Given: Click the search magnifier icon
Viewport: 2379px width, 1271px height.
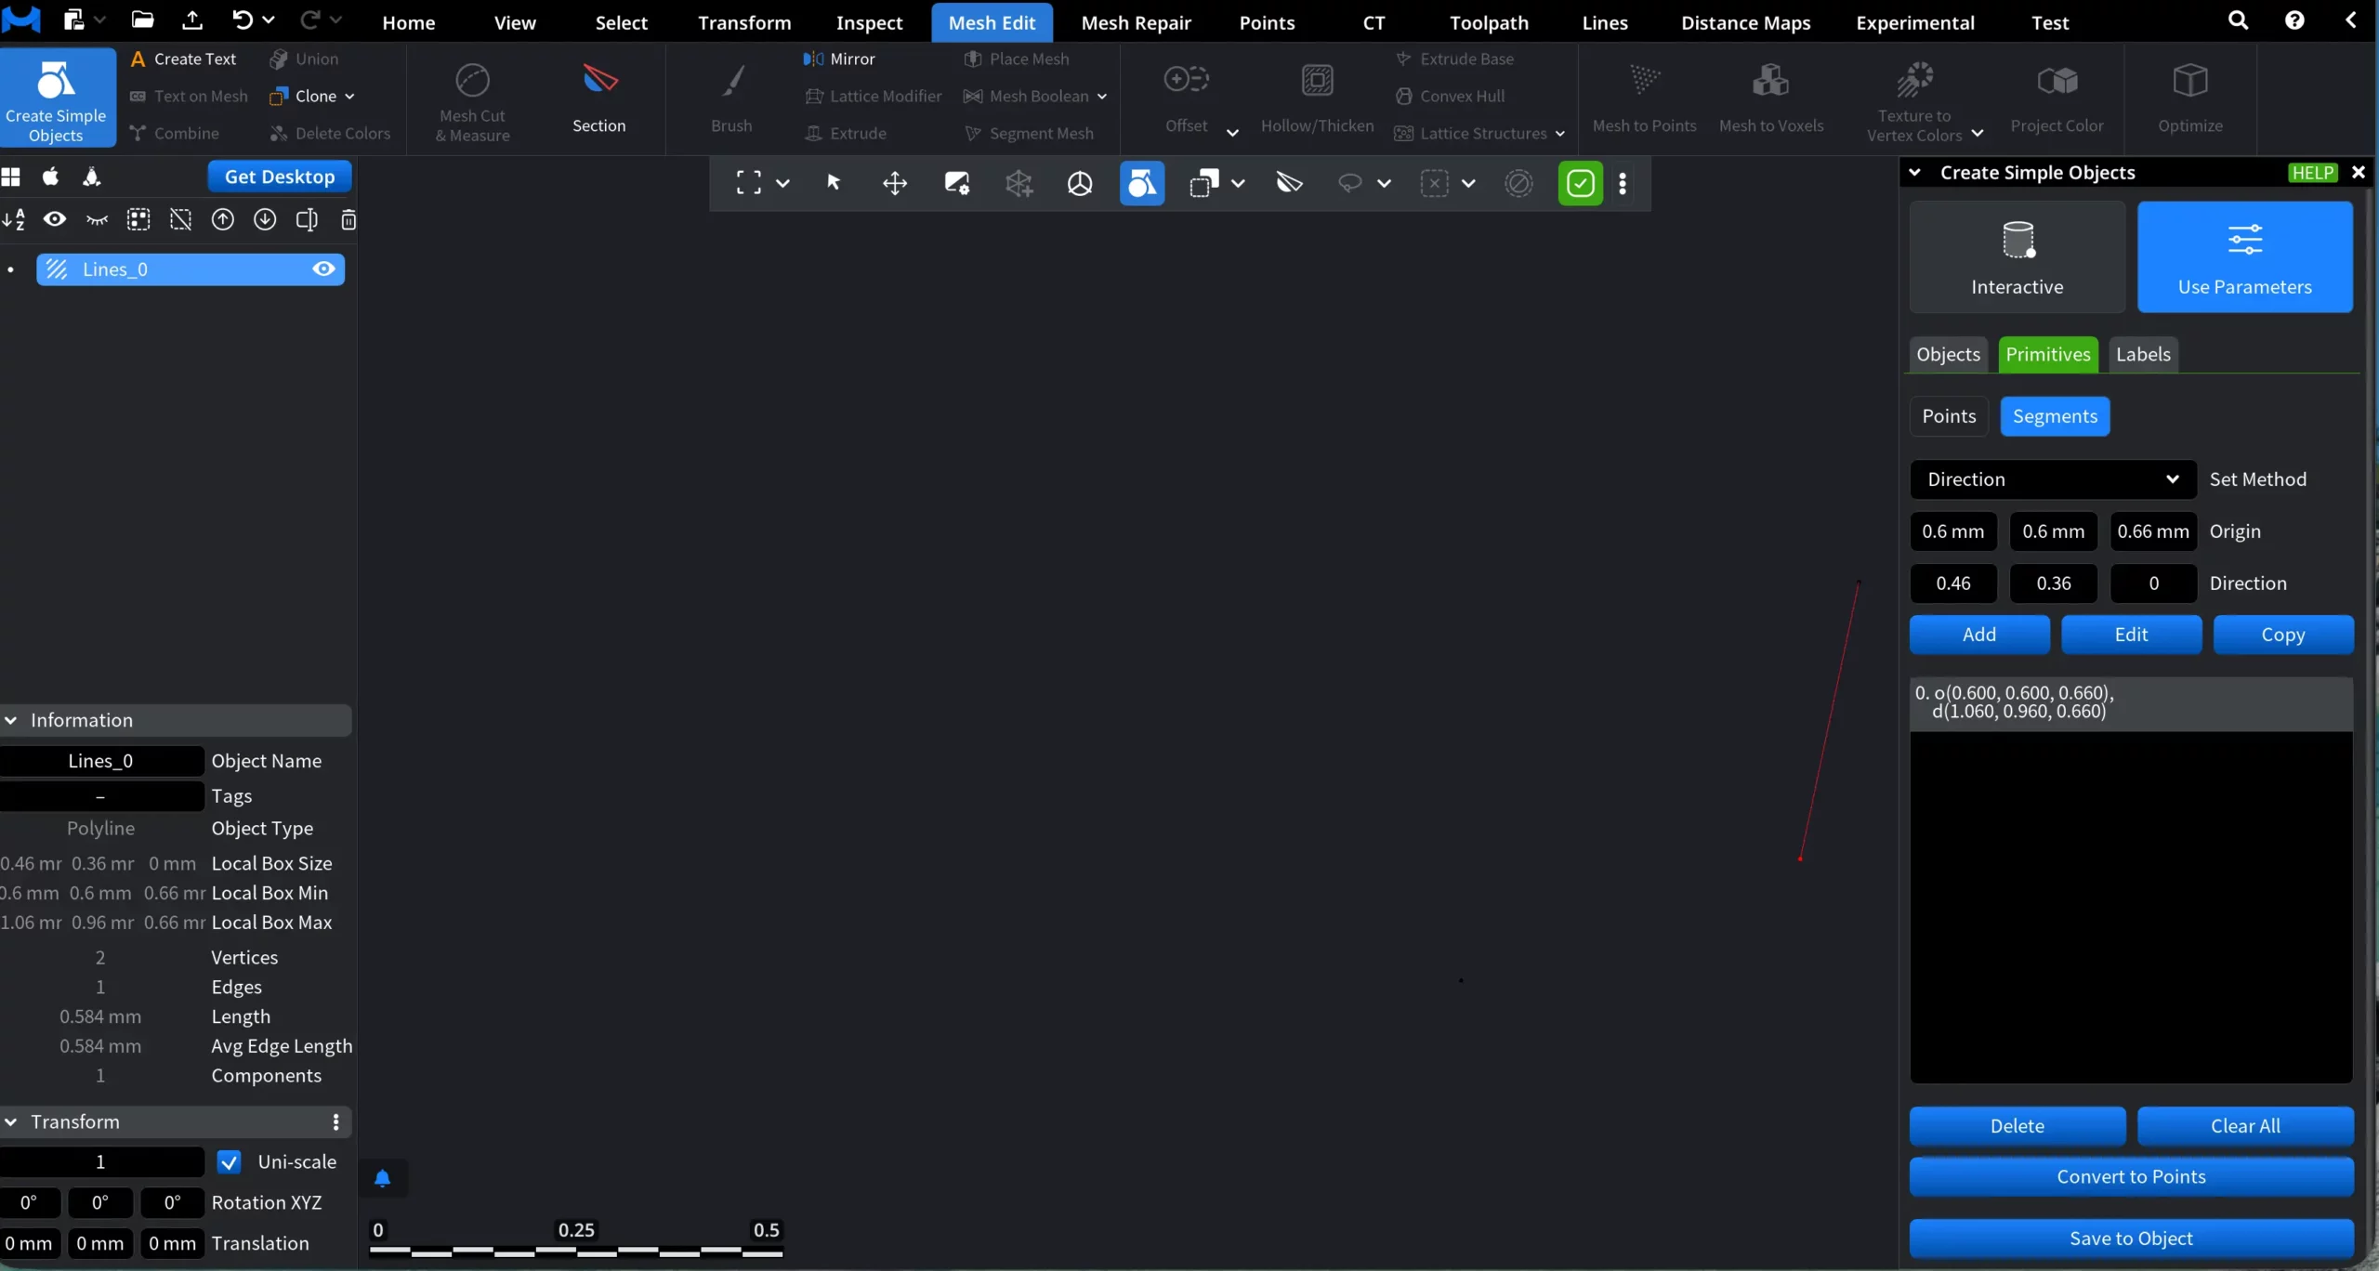Looking at the screenshot, I should click(x=2238, y=20).
